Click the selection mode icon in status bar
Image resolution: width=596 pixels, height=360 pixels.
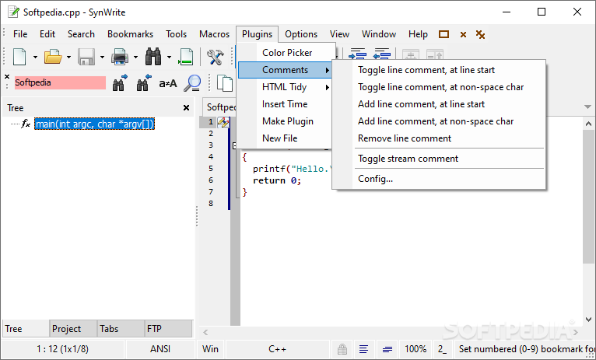coord(387,348)
